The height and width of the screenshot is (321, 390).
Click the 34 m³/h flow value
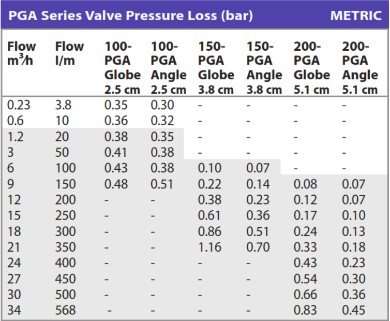pos(14,310)
